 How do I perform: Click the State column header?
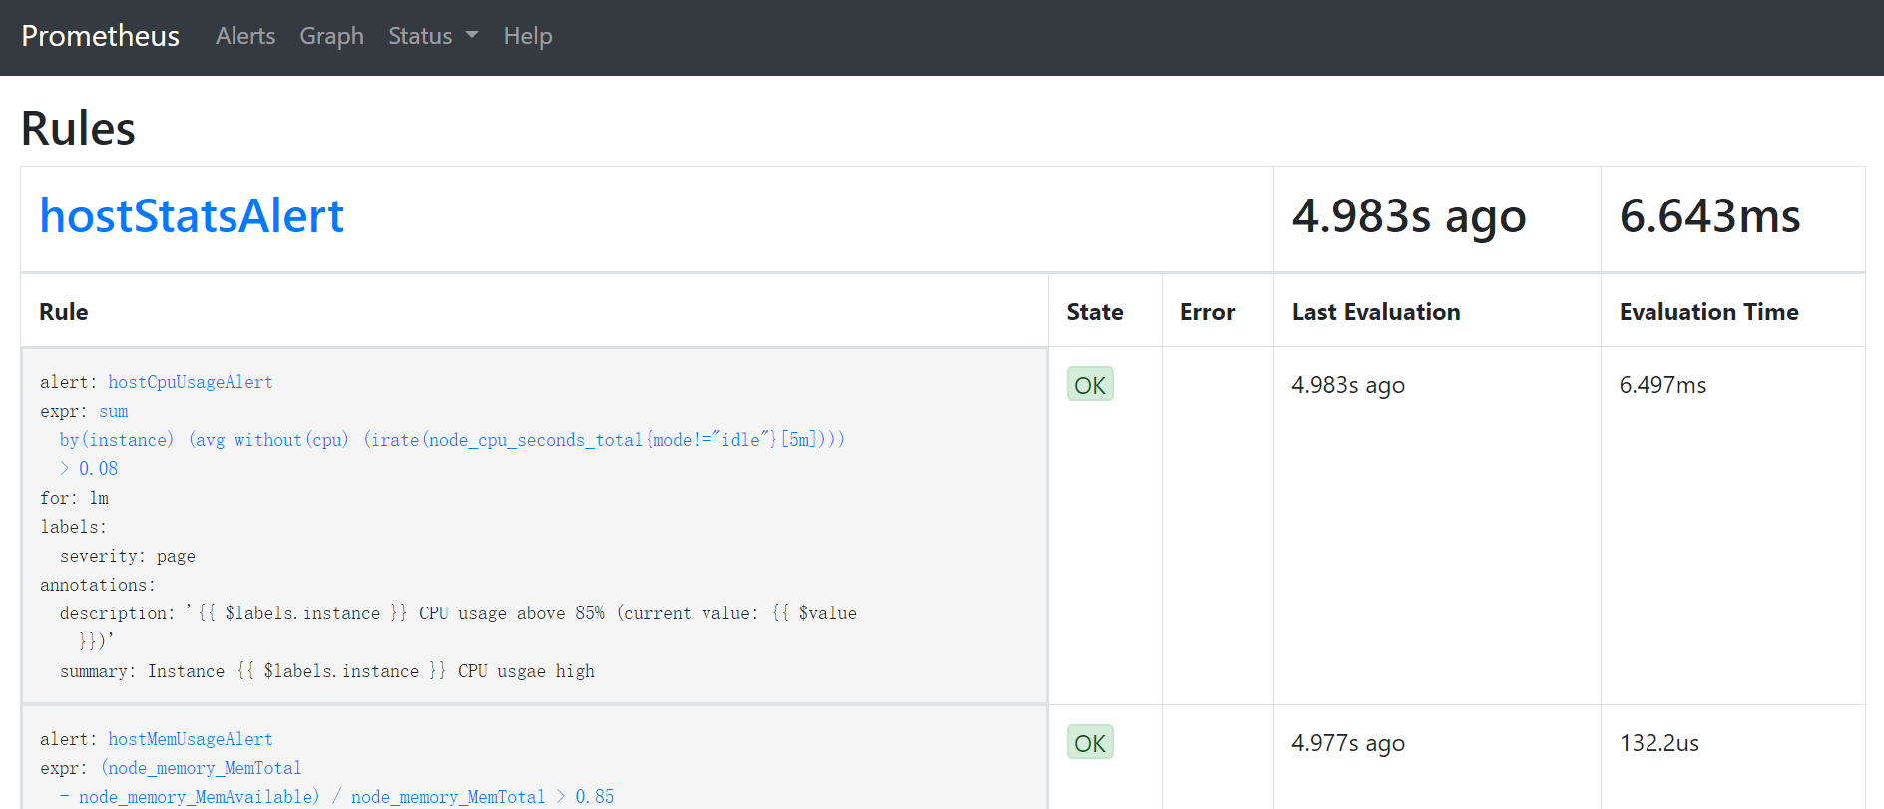coord(1094,312)
